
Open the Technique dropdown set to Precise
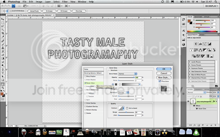125,93
